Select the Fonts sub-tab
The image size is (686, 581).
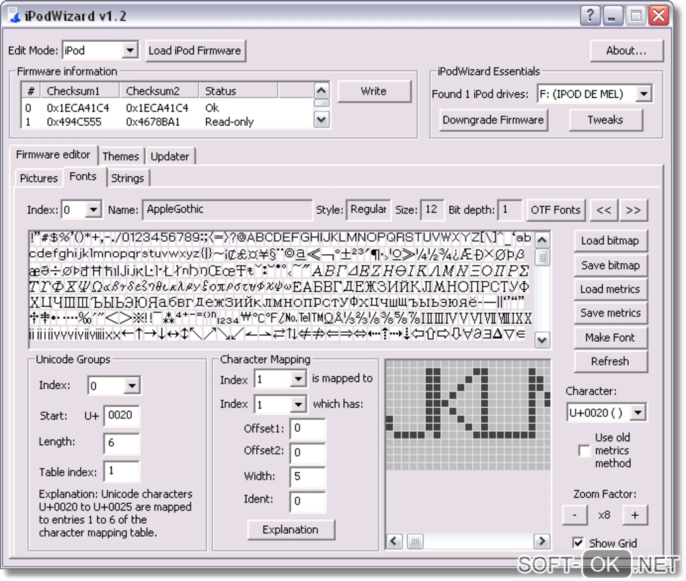83,176
